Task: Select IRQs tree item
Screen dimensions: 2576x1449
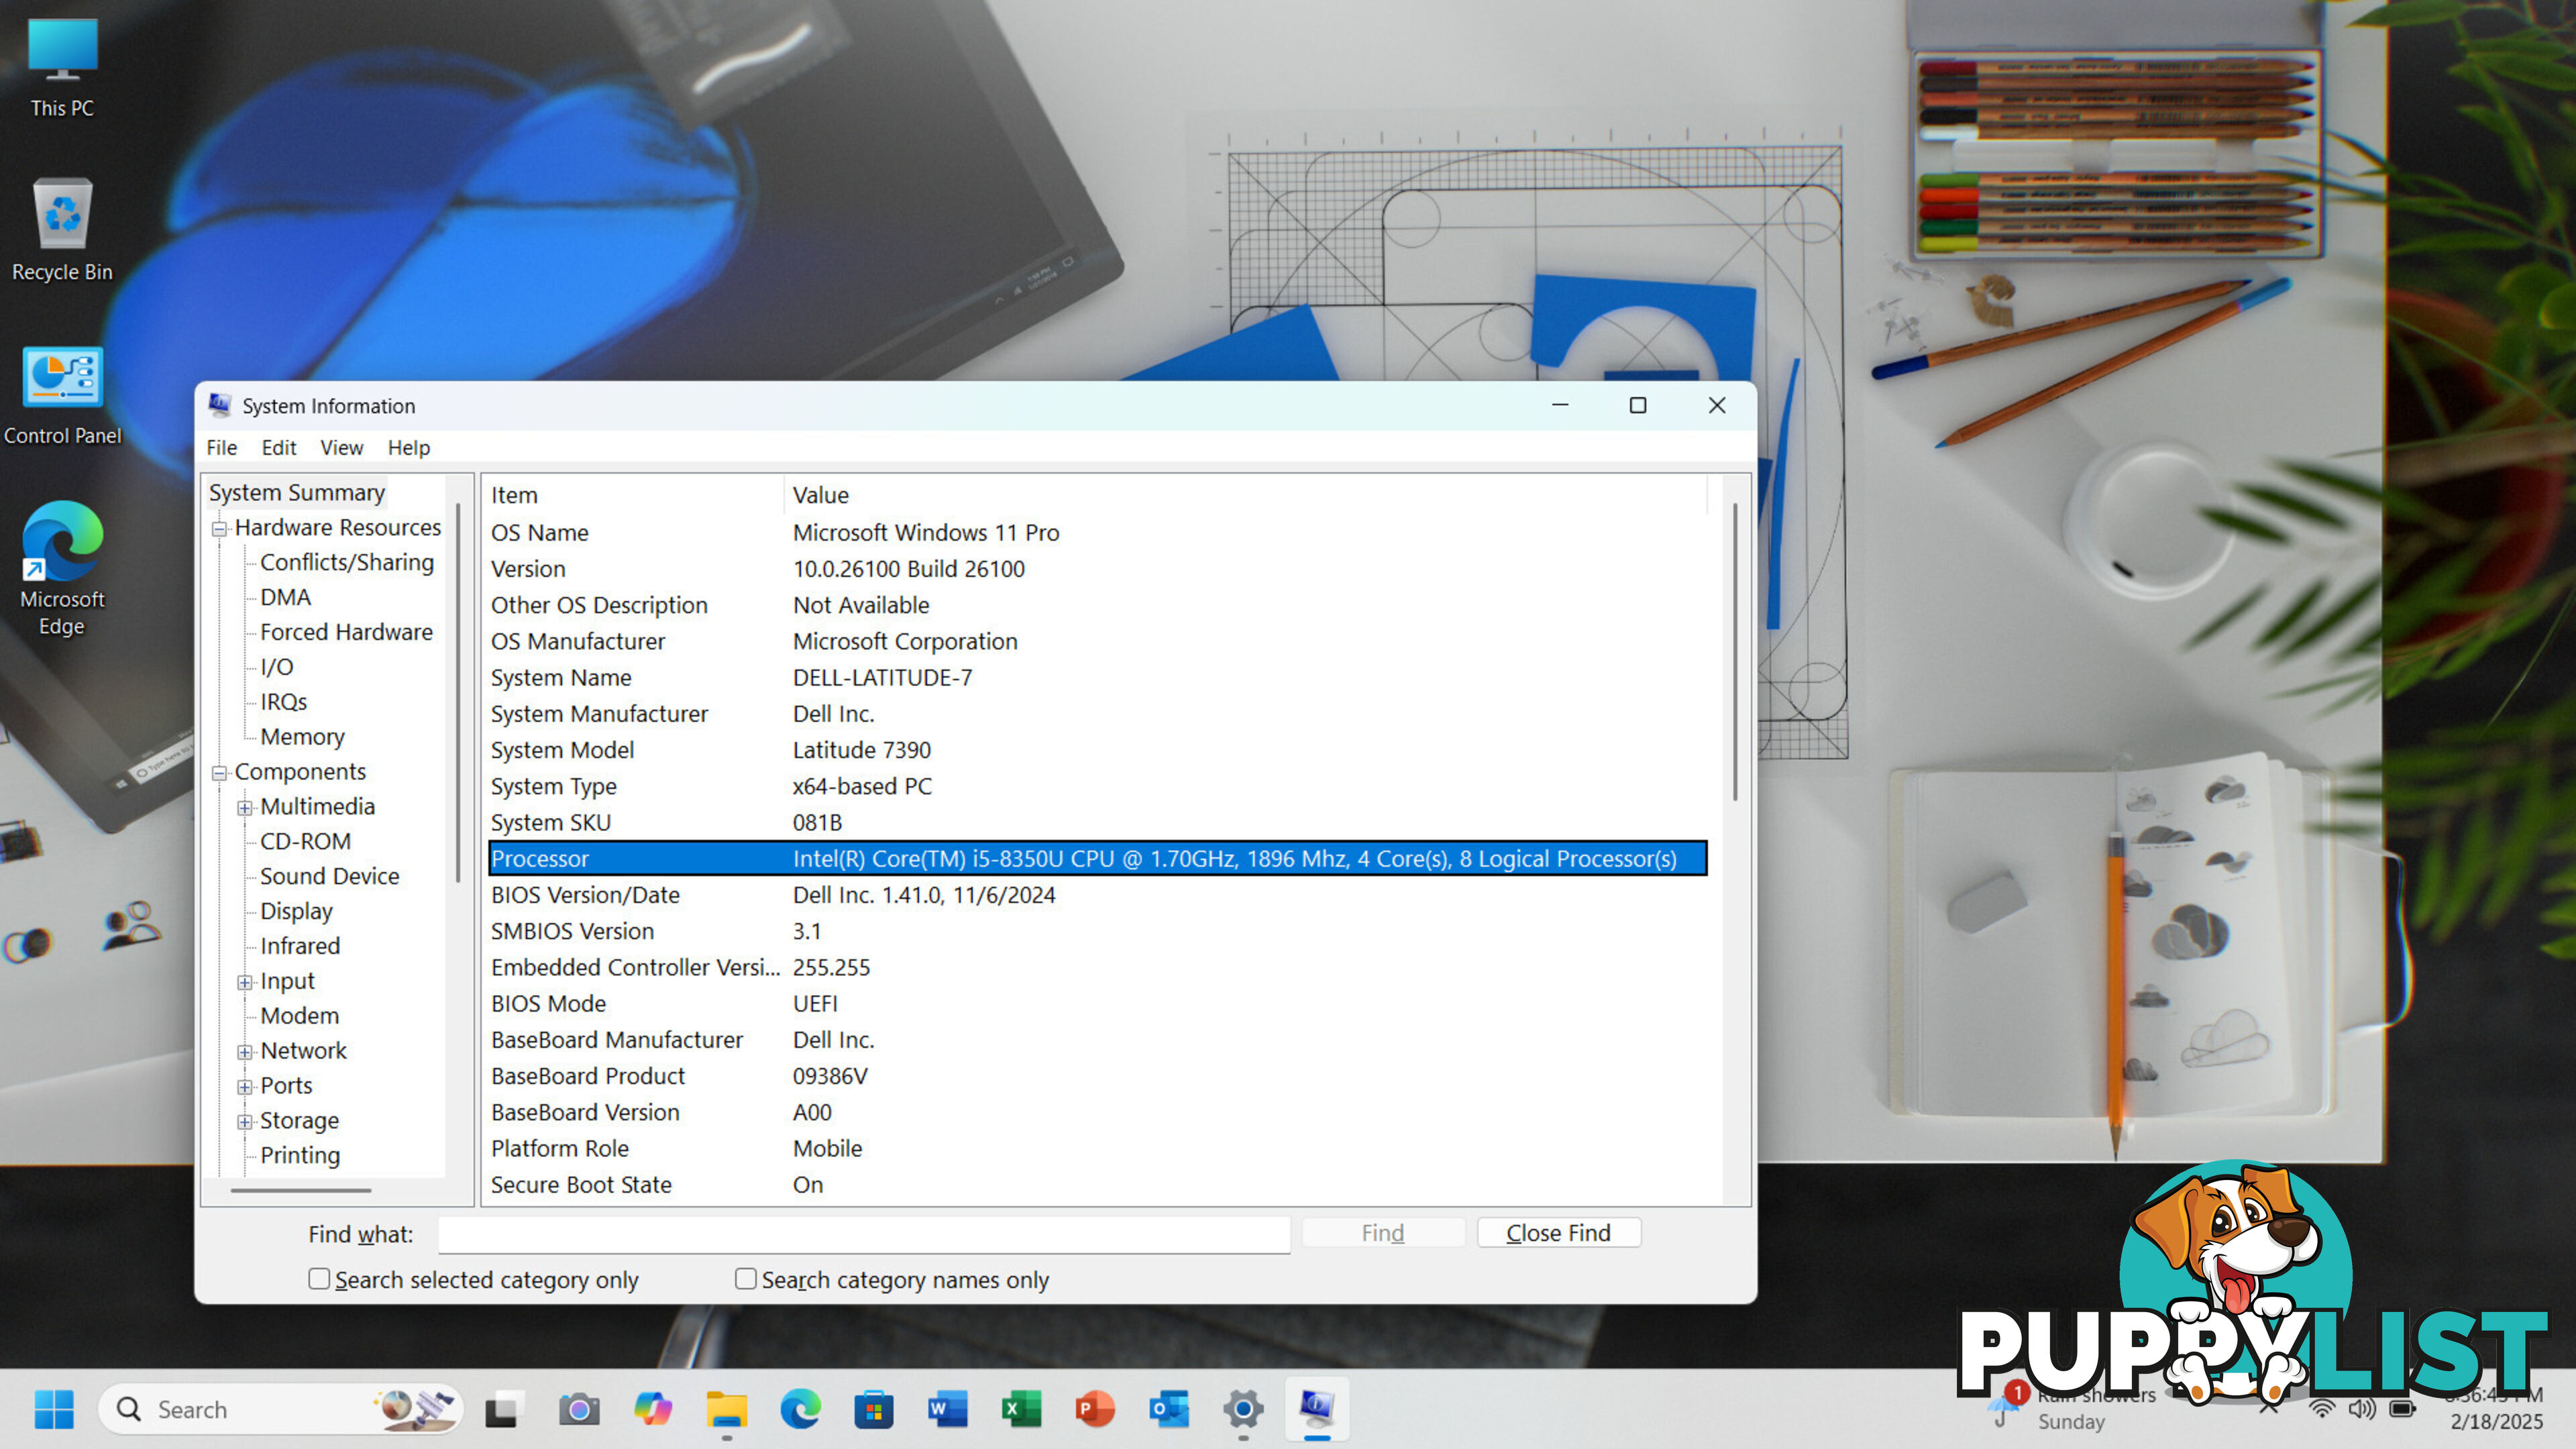Action: (284, 703)
